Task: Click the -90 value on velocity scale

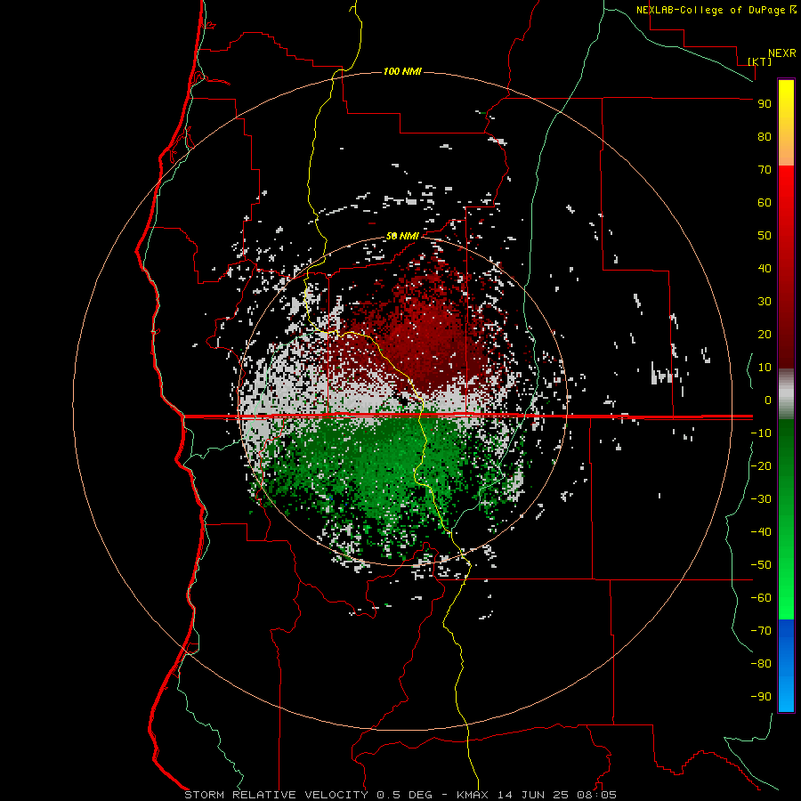Action: 761,697
